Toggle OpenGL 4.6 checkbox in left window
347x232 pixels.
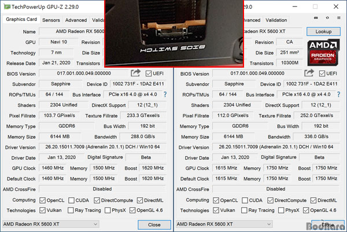click(132, 210)
